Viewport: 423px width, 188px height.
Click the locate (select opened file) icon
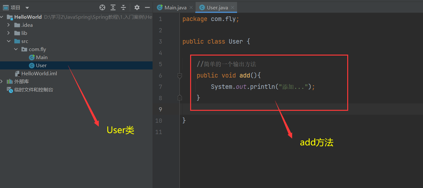coord(102,7)
